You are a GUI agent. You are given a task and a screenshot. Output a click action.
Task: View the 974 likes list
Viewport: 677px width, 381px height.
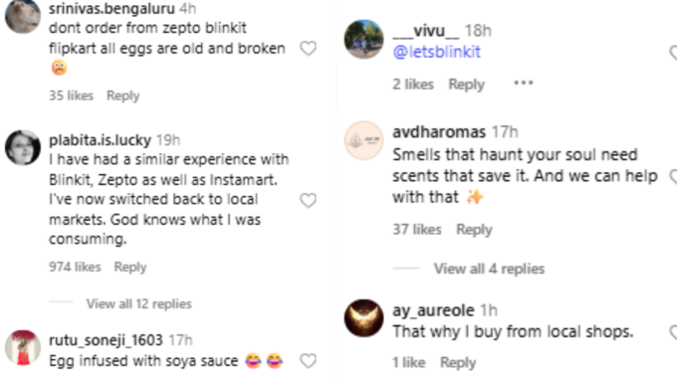click(75, 267)
